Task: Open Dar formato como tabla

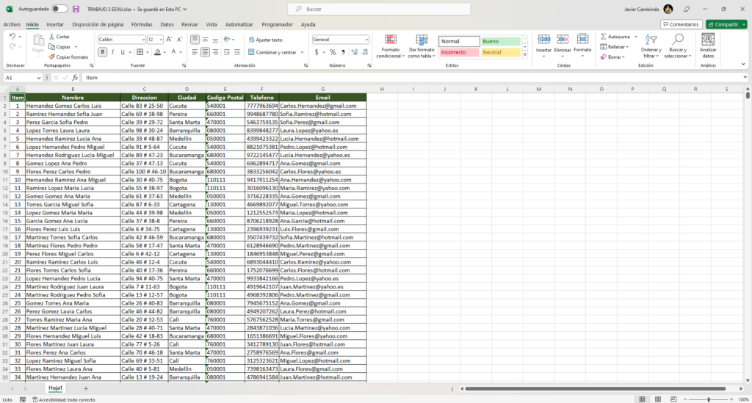Action: click(x=422, y=46)
